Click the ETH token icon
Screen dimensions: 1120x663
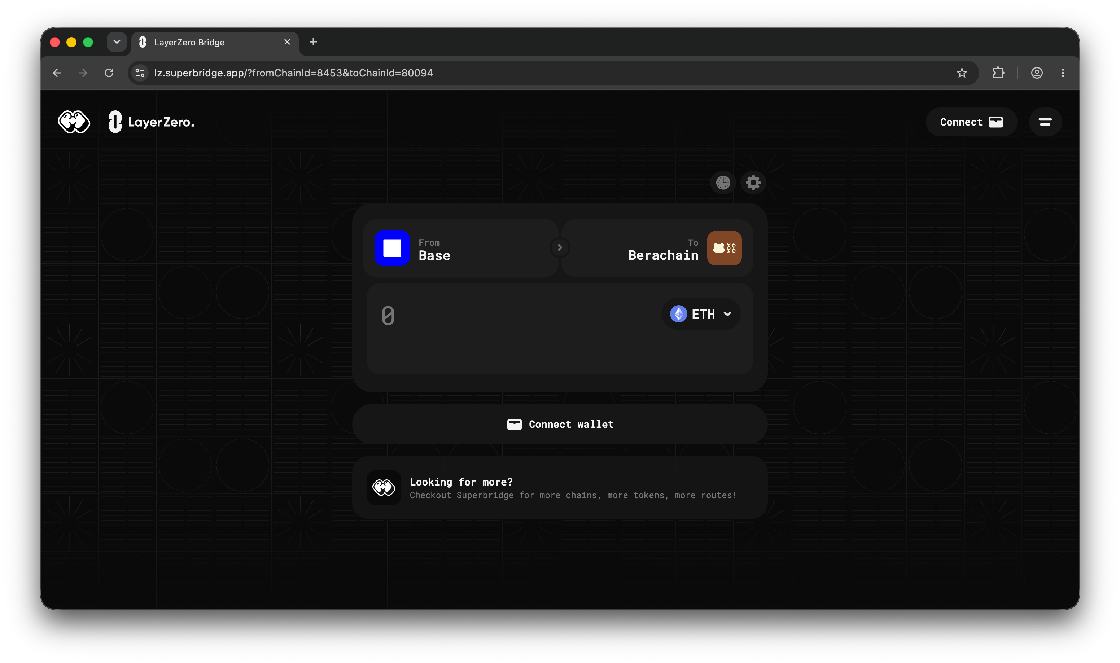[678, 314]
